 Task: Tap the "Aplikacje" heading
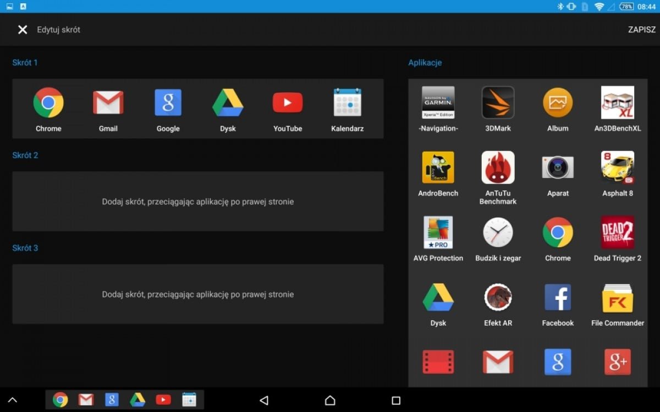pyautogui.click(x=425, y=63)
